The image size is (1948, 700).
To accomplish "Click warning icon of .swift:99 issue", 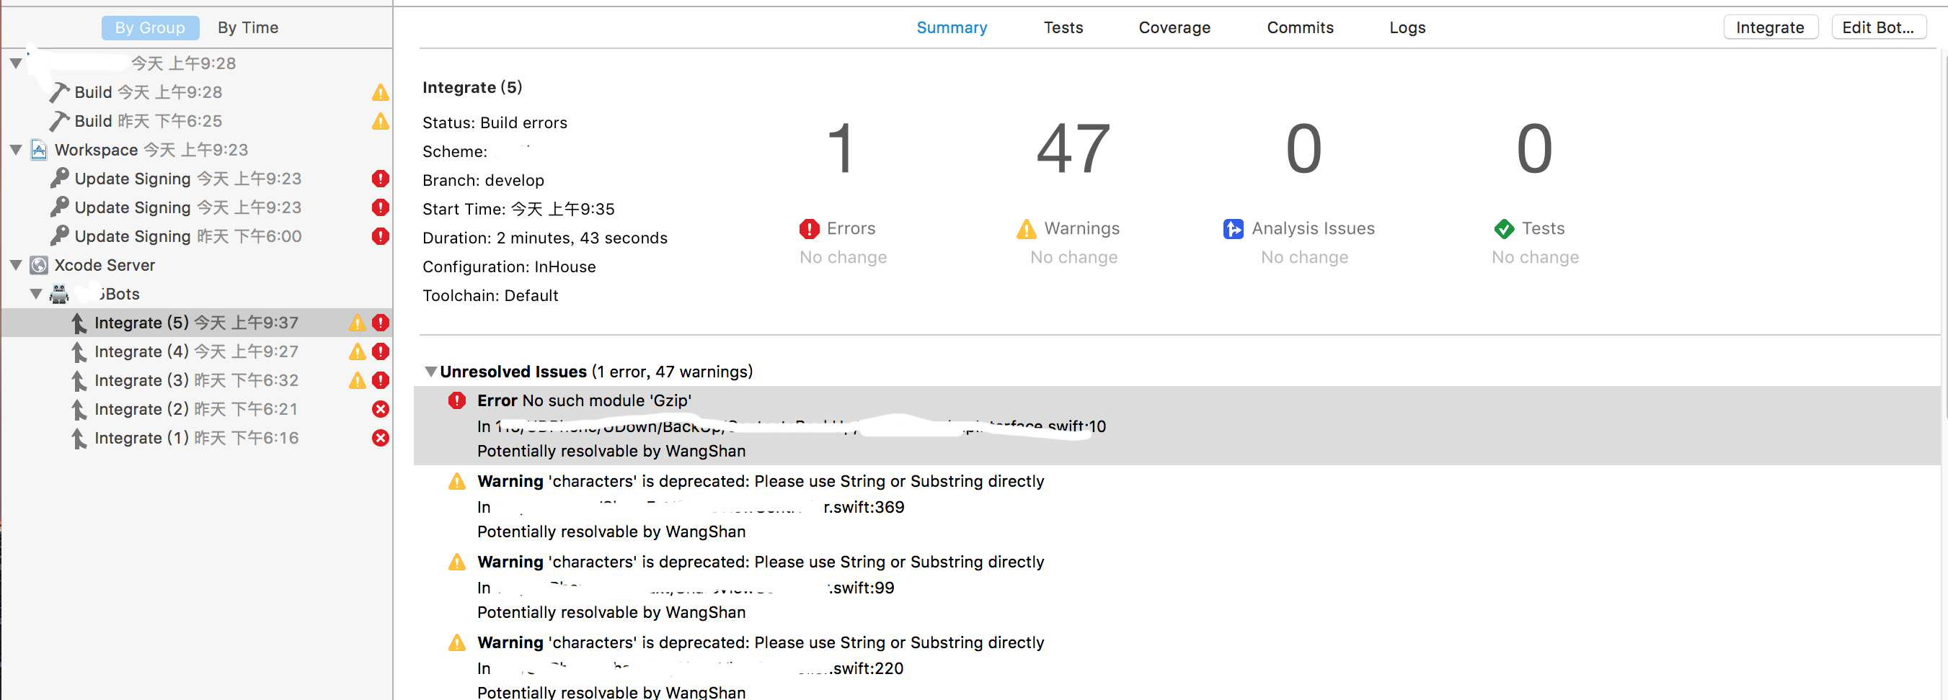I will [x=457, y=562].
